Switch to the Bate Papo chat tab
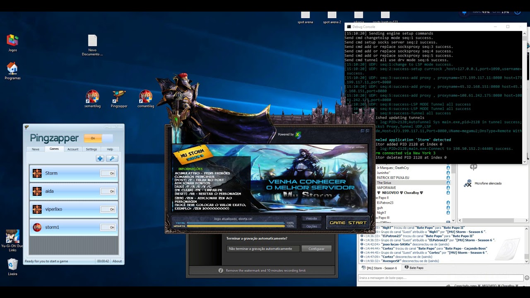The height and width of the screenshot is (298, 530). point(414,268)
